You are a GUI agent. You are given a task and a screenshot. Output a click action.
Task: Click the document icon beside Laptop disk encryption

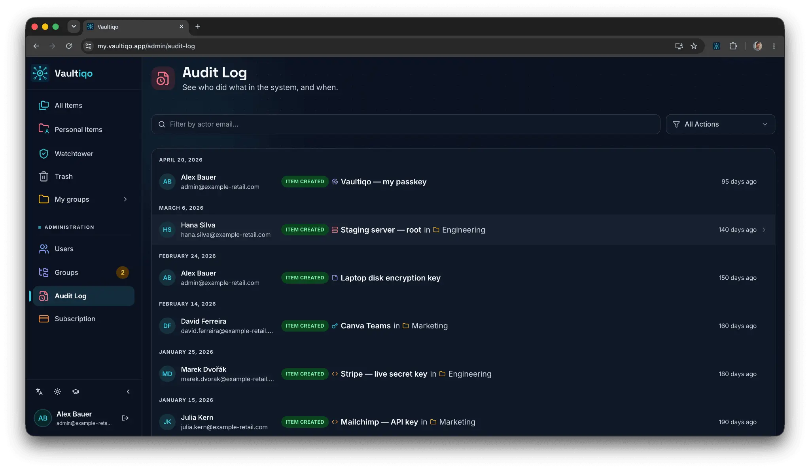click(x=335, y=278)
